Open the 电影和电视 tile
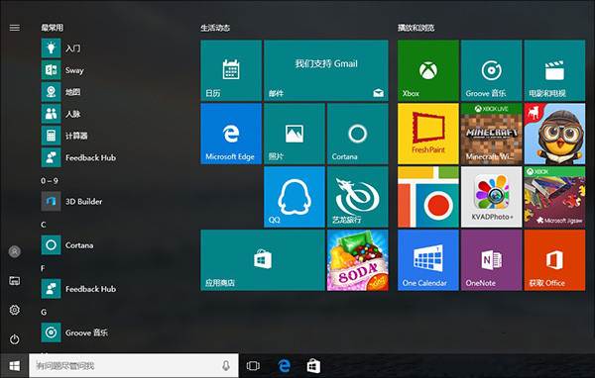Viewport: 595px width, 378px height. click(x=554, y=70)
